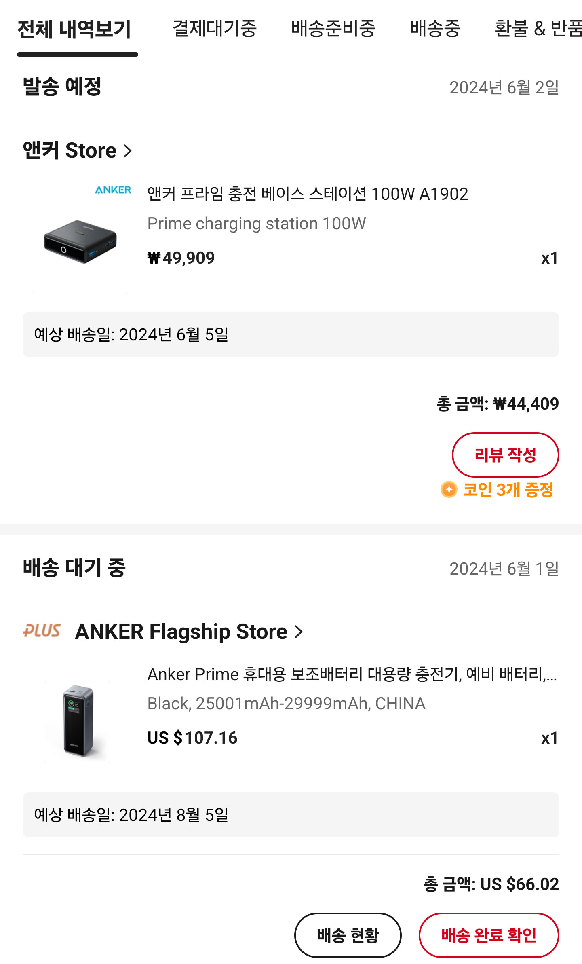Tap the chevron next to 앤커 Store
The image size is (582, 964).
pos(128,151)
